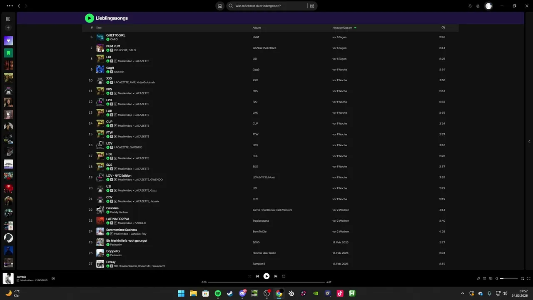This screenshot has height=300, width=533.
Task: Click the Musikvideo badge on LID row
Action: click(125, 61)
